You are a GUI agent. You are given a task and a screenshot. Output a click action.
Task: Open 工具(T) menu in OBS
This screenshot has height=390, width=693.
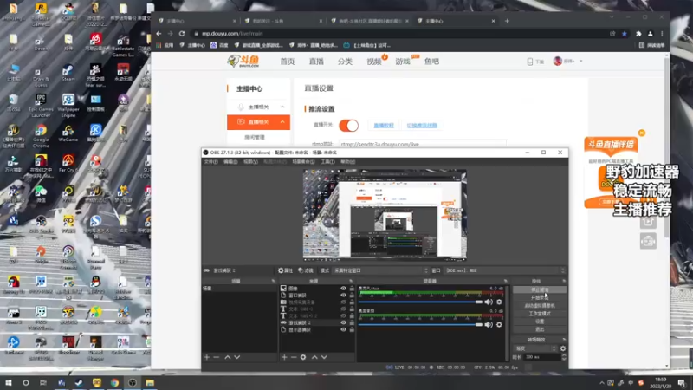tap(327, 162)
